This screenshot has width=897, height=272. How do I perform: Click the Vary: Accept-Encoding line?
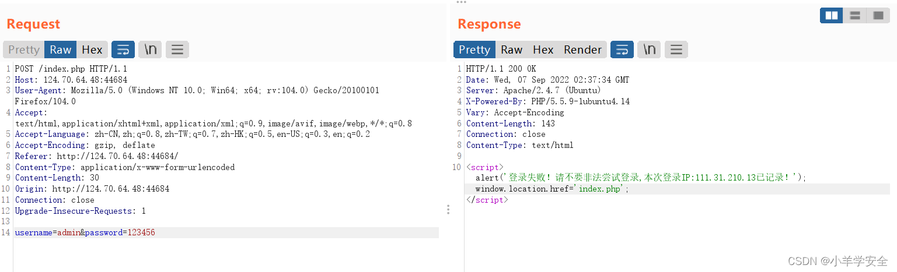tap(515, 112)
